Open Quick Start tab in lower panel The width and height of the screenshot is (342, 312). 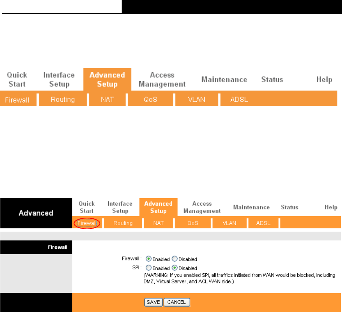click(87, 207)
